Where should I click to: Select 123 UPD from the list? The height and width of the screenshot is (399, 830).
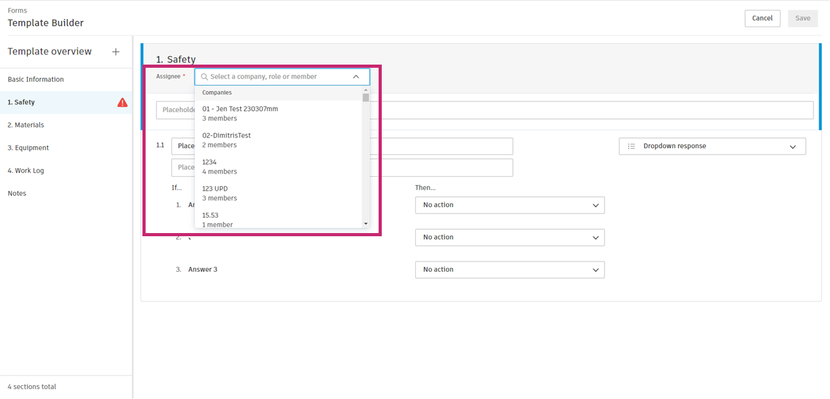(219, 193)
